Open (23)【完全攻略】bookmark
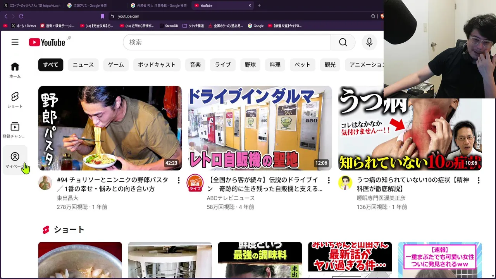496x279 pixels. coord(96,26)
